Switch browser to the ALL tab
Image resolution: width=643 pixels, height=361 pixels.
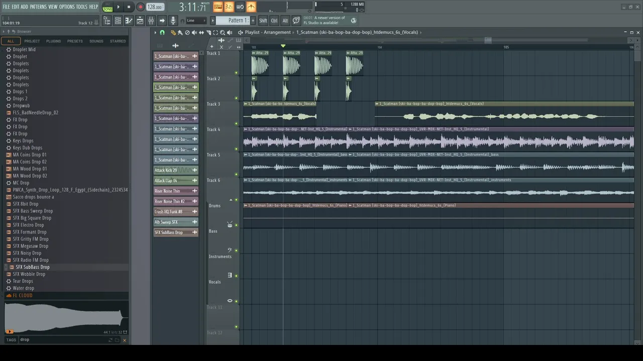11,41
